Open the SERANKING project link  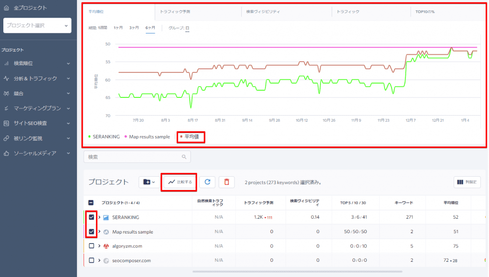[x=126, y=217]
